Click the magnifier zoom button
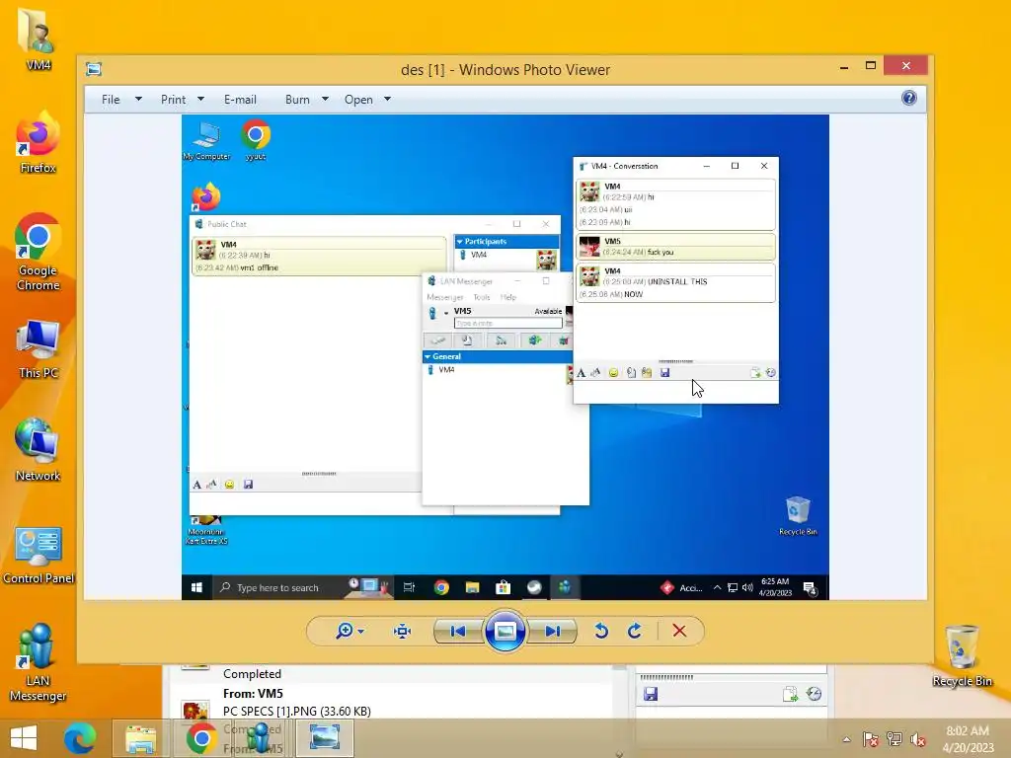This screenshot has width=1011, height=758. coord(350,631)
